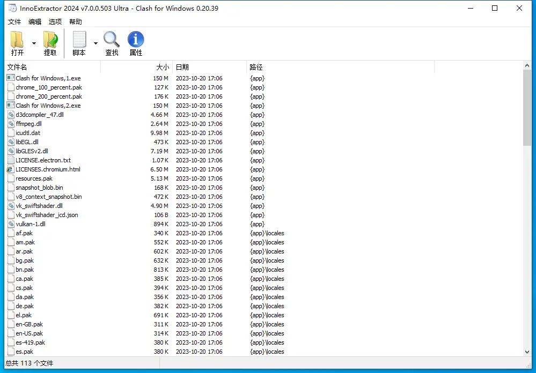Select the ca.pak file name
This screenshot has width=536, height=373.
tap(24, 279)
